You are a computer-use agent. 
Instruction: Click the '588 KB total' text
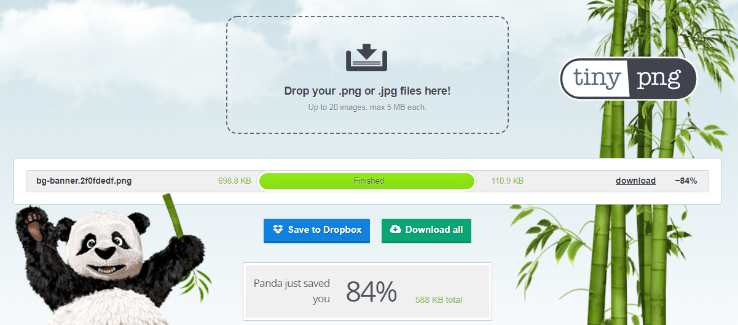click(x=439, y=300)
